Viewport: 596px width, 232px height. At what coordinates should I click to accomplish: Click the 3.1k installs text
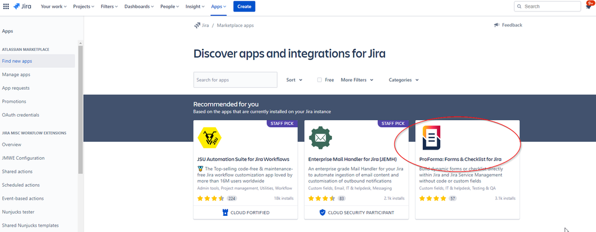point(505,199)
